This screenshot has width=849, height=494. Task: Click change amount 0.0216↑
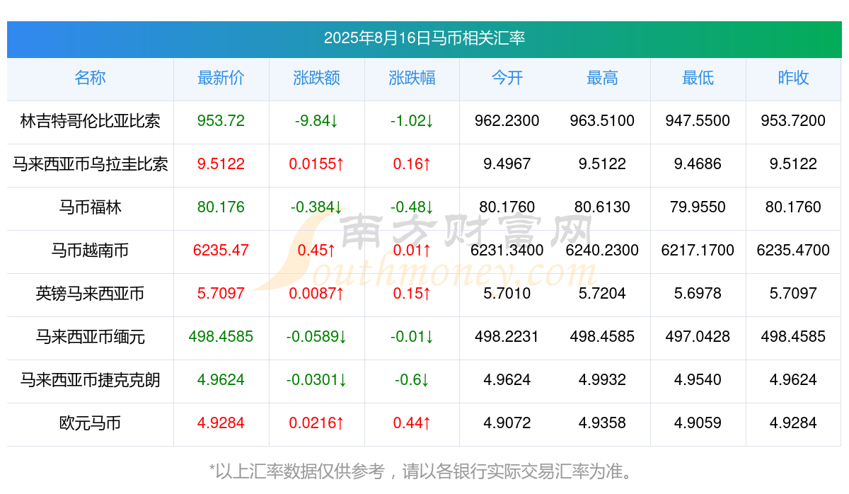click(x=317, y=423)
